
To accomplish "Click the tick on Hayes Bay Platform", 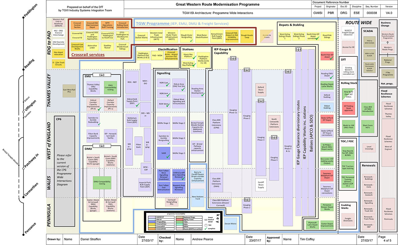I will click(194, 57).
